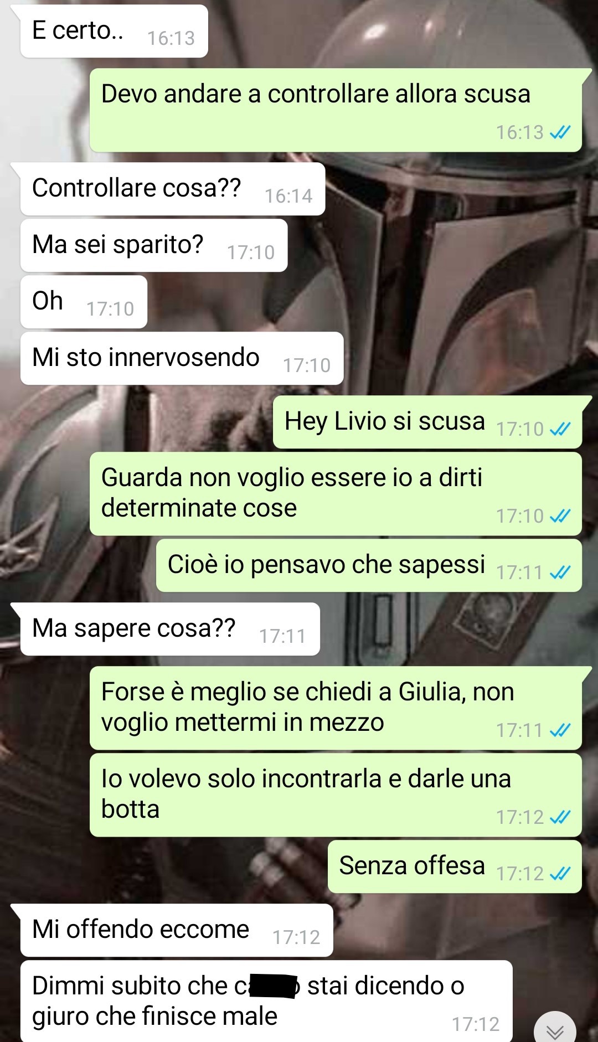Tap read ticks on 'Io volevo solo incontrarla' message
The image size is (598, 1042).
pos(560,817)
